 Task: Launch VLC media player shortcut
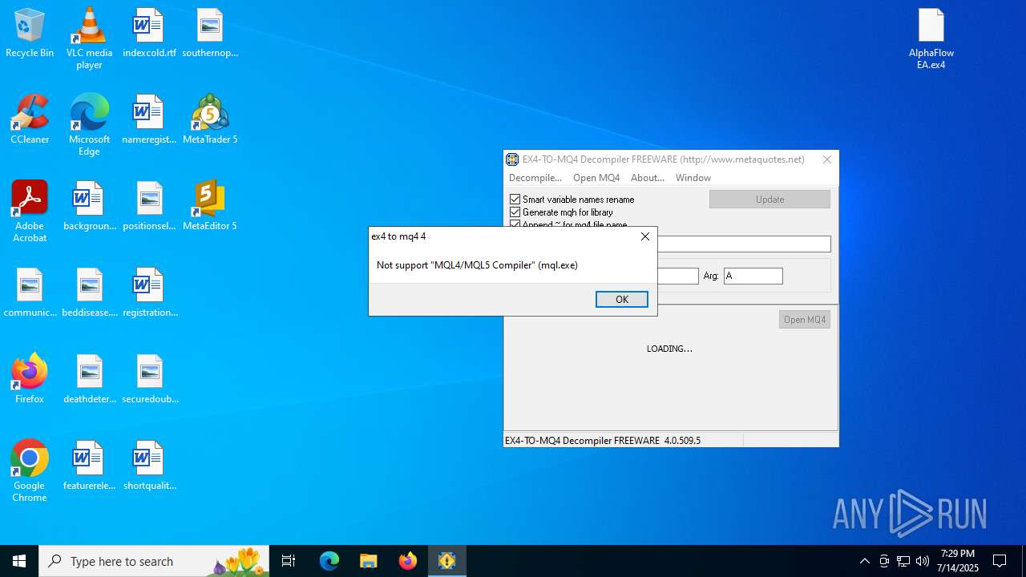[89, 38]
